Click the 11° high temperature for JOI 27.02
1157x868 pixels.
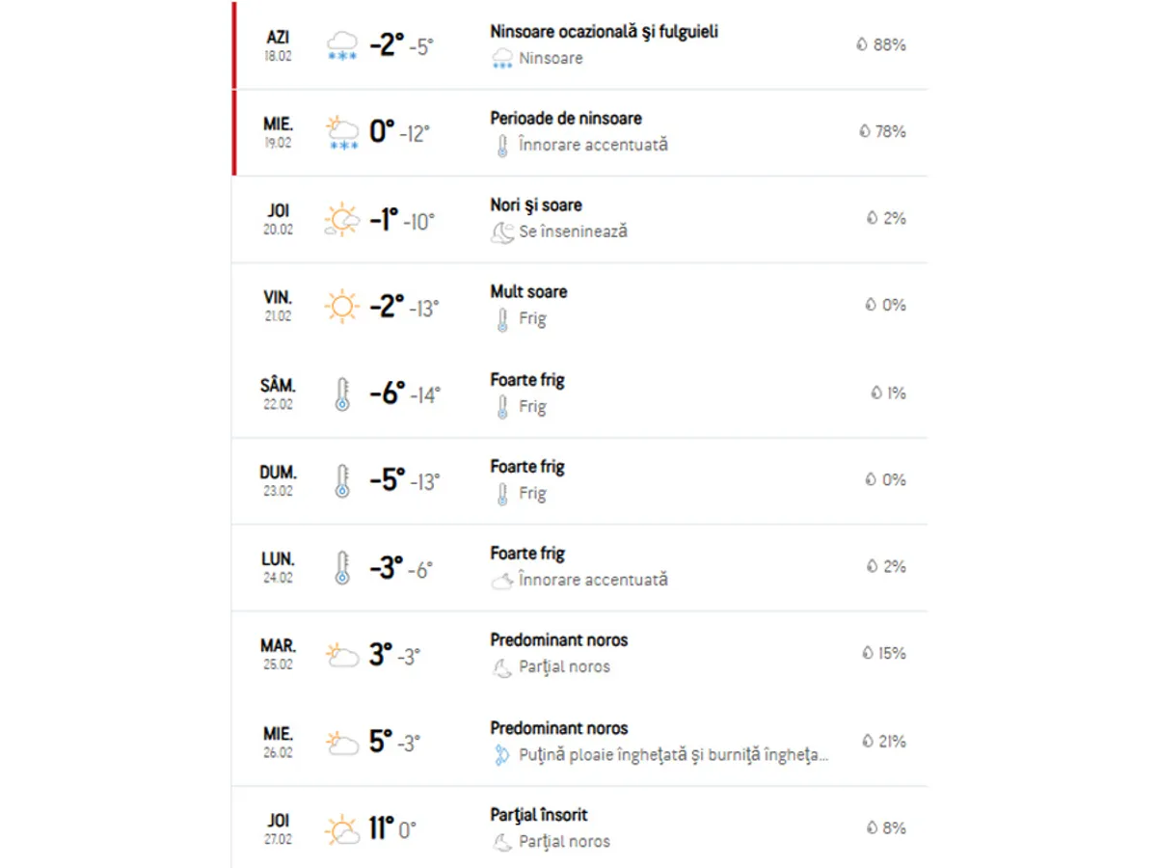point(382,828)
